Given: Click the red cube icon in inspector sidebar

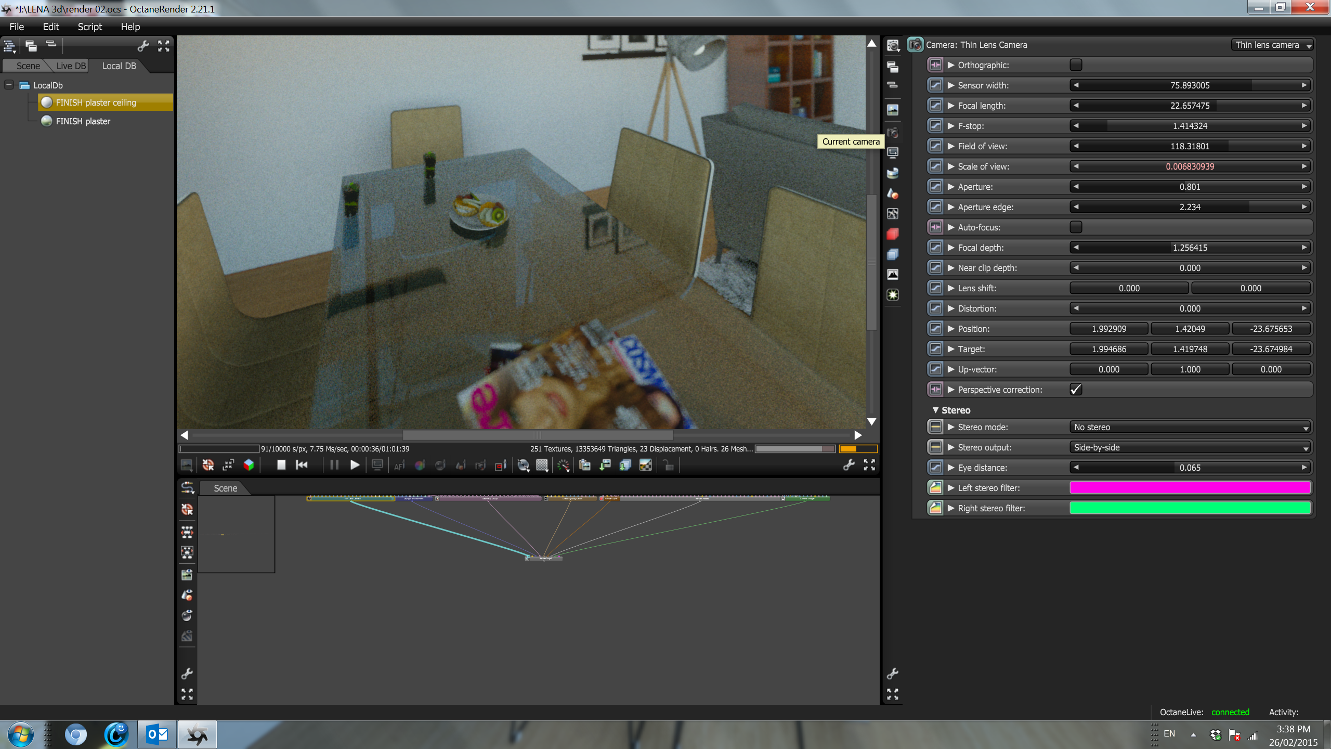Looking at the screenshot, I should click(893, 234).
